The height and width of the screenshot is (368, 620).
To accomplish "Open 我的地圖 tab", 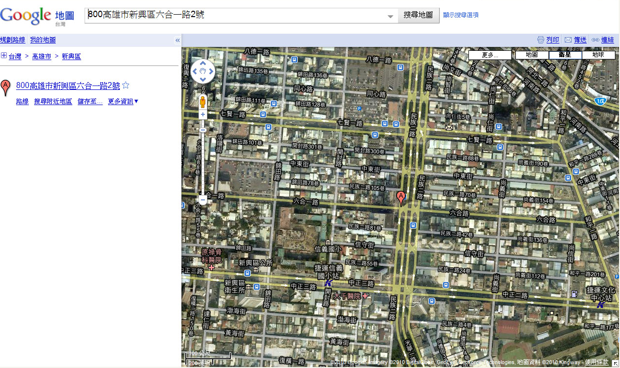I will point(43,40).
